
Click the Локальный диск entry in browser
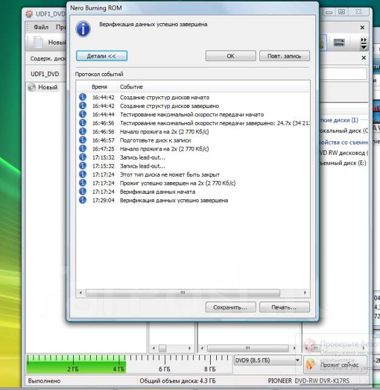(343, 130)
